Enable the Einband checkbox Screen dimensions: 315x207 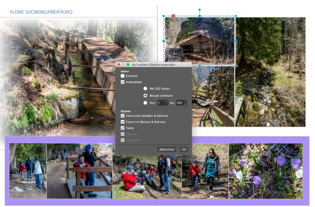(122, 76)
